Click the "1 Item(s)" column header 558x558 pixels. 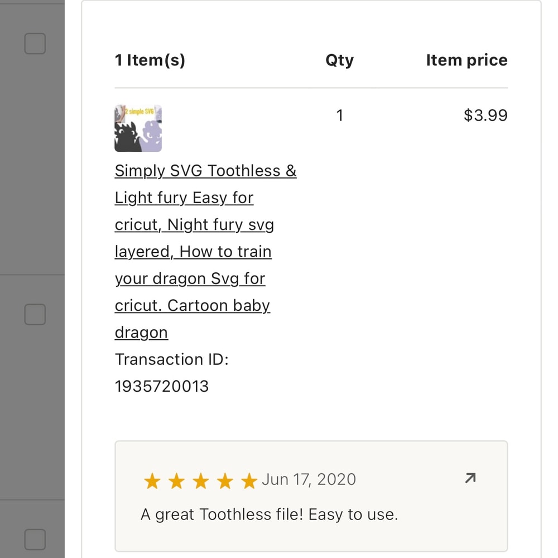(150, 60)
